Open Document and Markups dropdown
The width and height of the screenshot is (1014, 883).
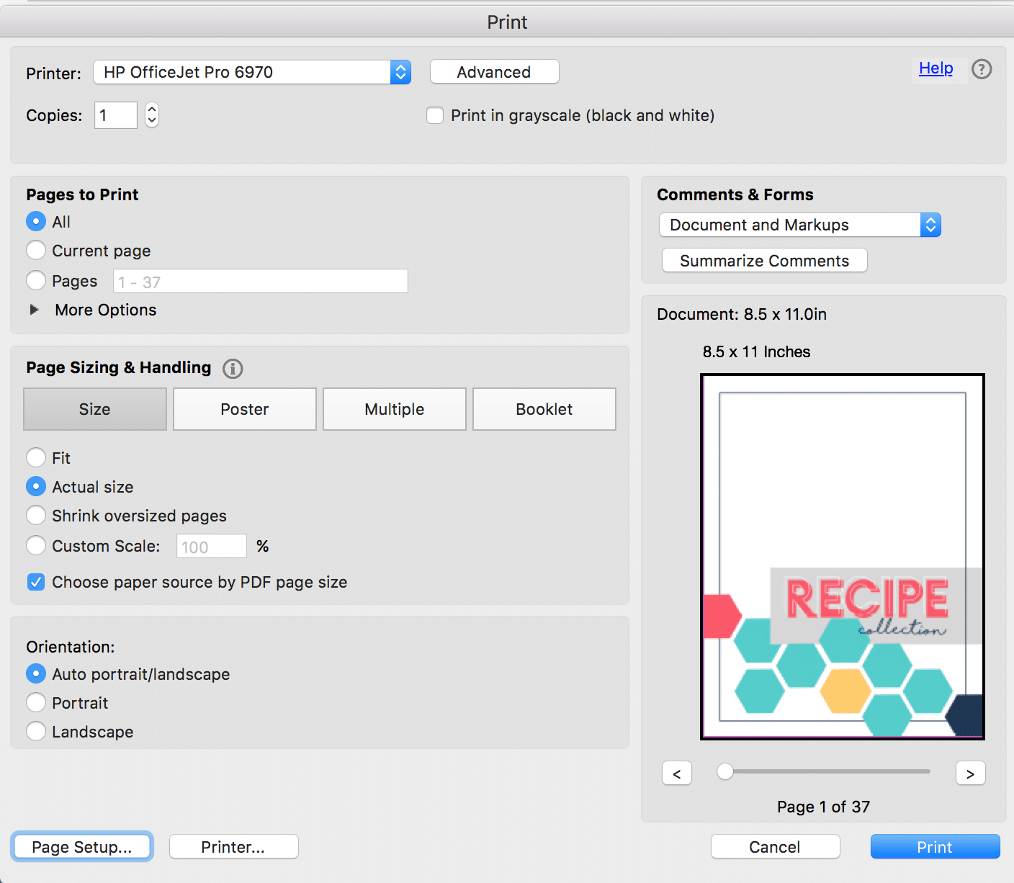pyautogui.click(x=800, y=225)
